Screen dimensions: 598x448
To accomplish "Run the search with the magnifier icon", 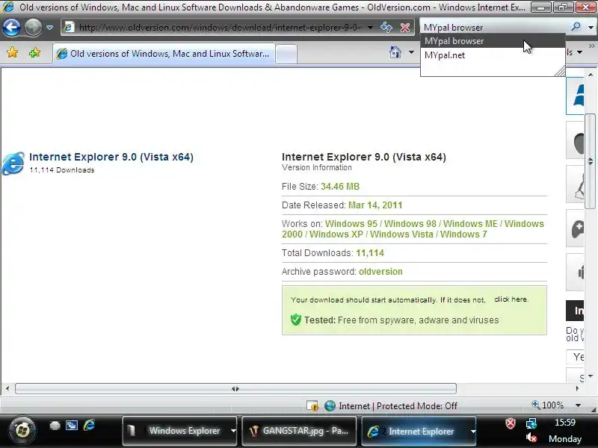I will click(576, 27).
